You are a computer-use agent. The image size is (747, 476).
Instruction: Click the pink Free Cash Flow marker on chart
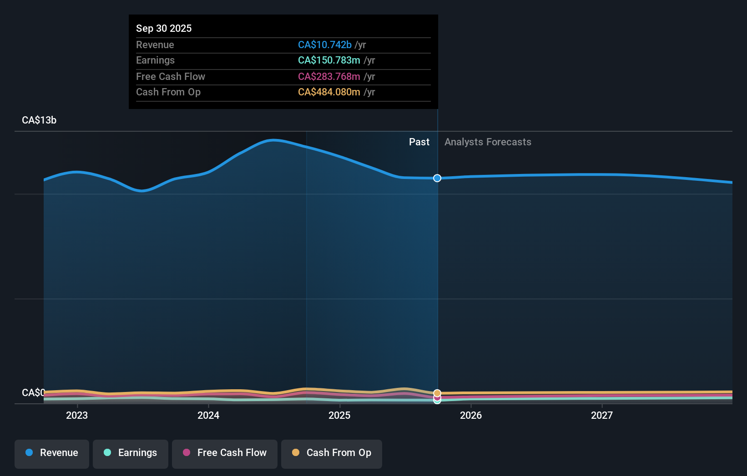click(437, 397)
